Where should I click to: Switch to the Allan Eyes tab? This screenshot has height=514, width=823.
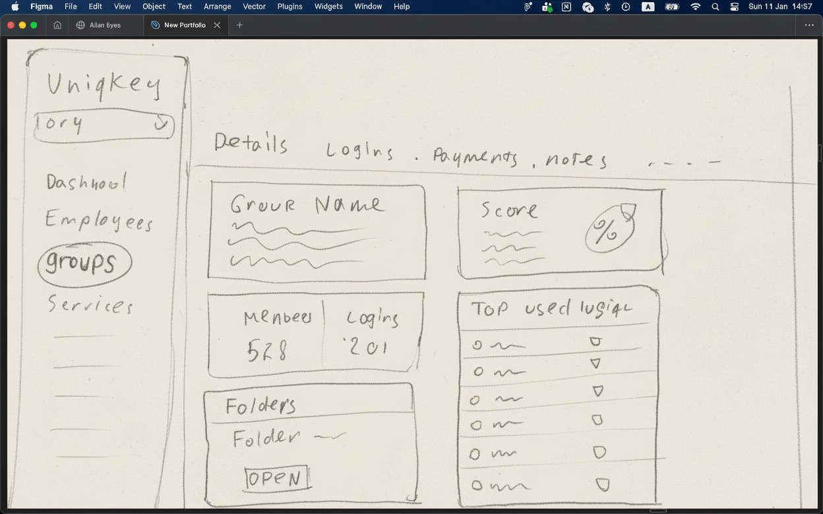[105, 25]
